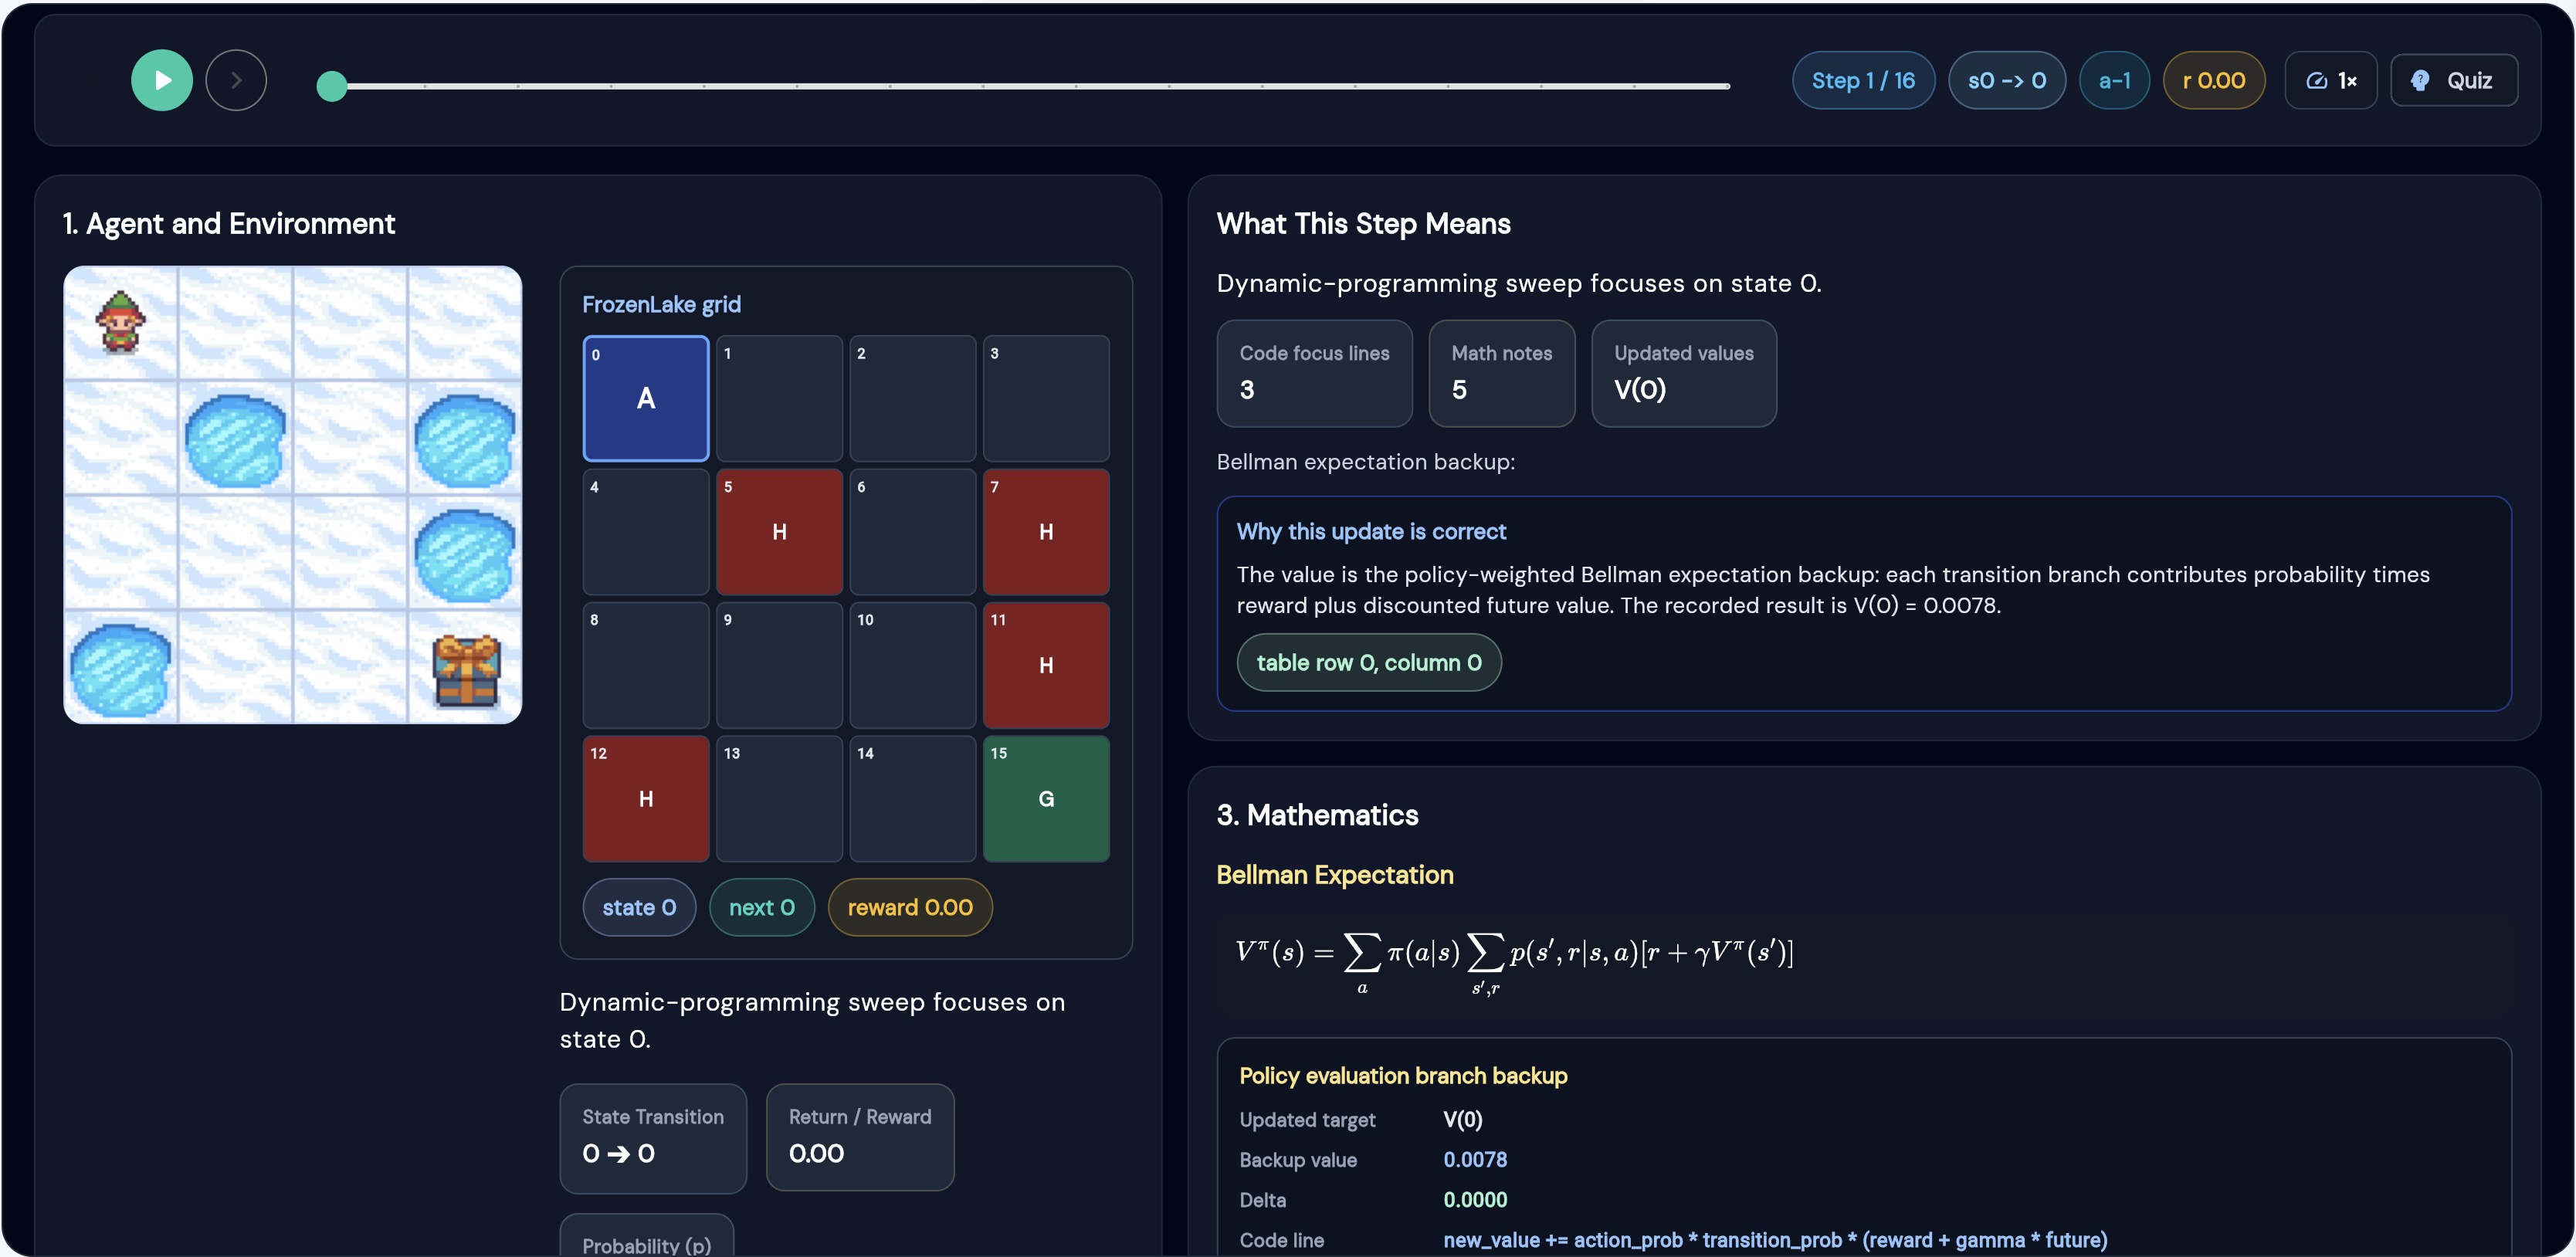The width and height of the screenshot is (2576, 1257).
Task: Select grid cell 3
Action: click(x=1046, y=398)
